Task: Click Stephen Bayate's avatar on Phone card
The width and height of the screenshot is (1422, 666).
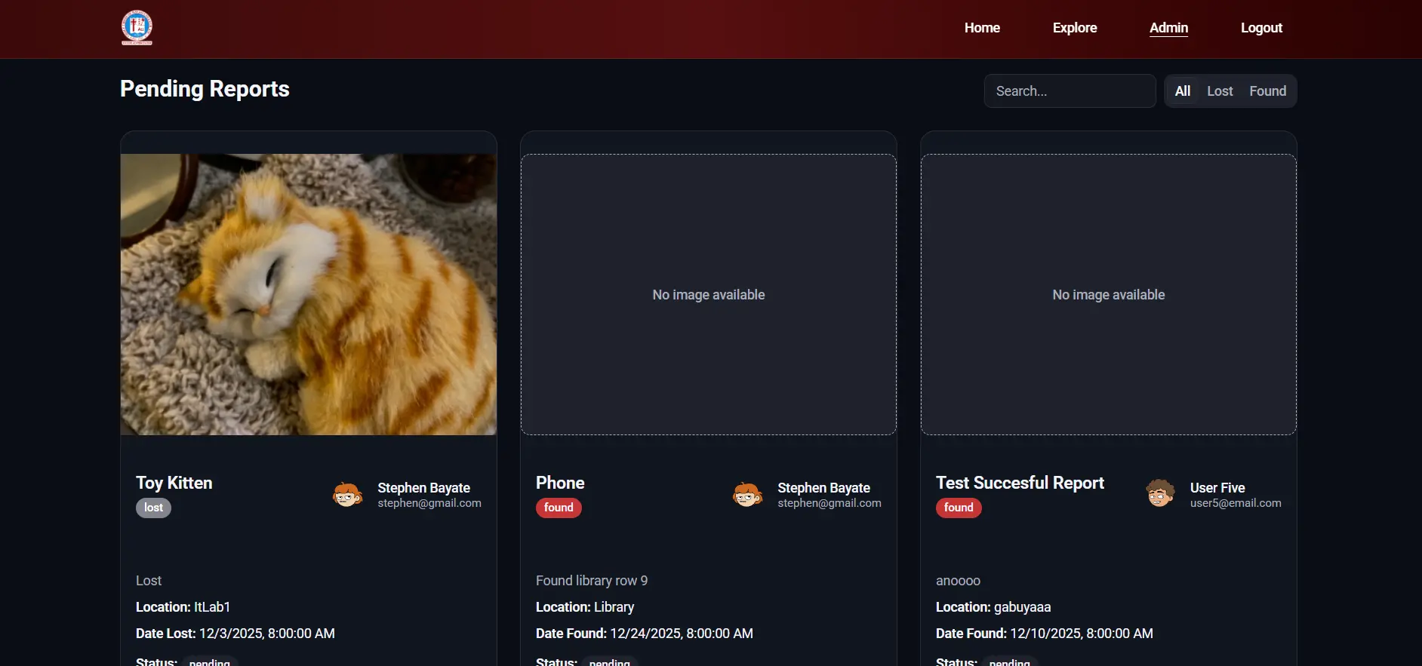Action: click(x=747, y=495)
